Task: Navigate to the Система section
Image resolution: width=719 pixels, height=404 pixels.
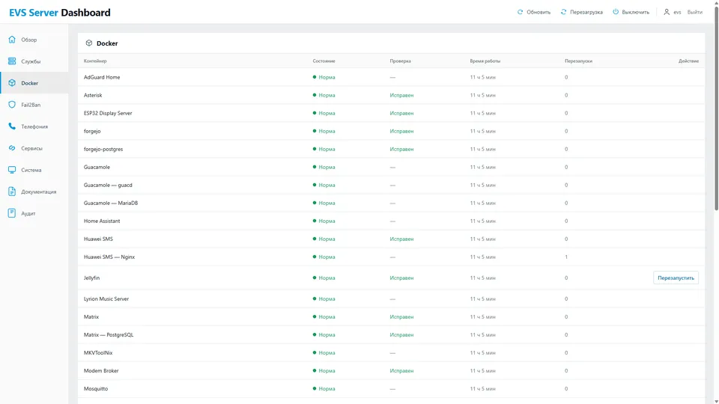Action: pos(31,170)
